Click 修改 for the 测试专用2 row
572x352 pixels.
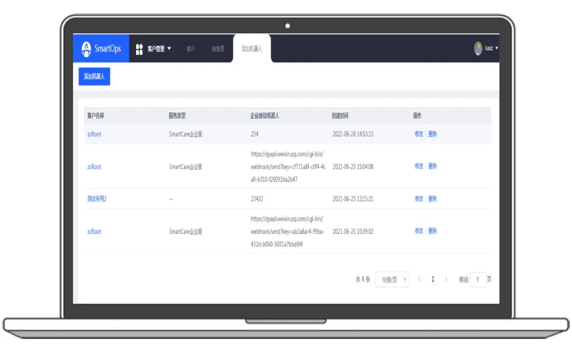coord(419,199)
